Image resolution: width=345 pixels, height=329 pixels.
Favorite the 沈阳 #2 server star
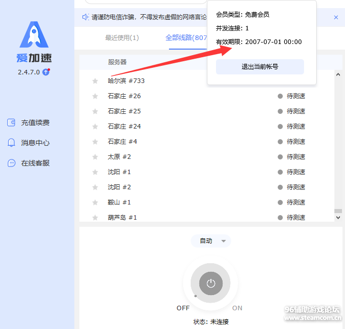click(95, 187)
